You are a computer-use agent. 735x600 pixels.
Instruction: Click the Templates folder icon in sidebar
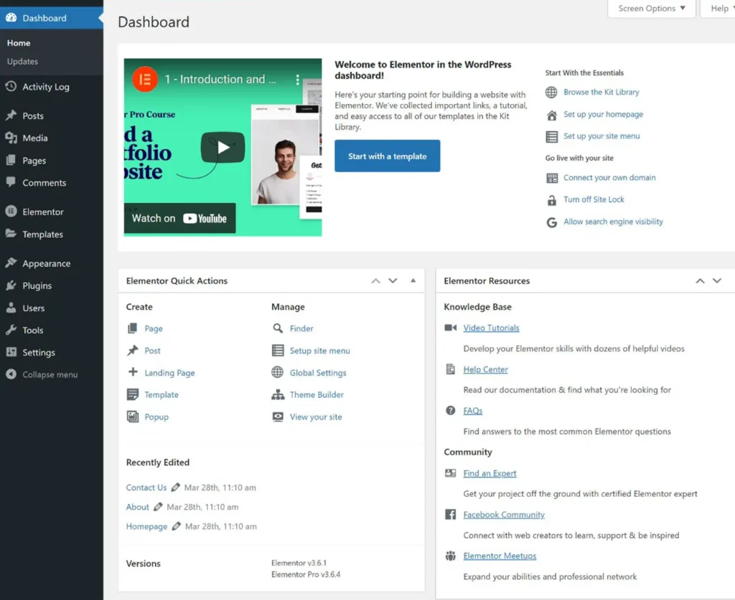tap(11, 234)
